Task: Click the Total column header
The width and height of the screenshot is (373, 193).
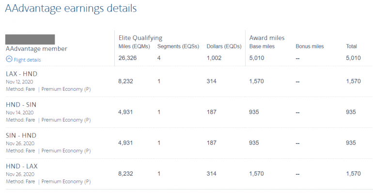Action: pyautogui.click(x=351, y=47)
